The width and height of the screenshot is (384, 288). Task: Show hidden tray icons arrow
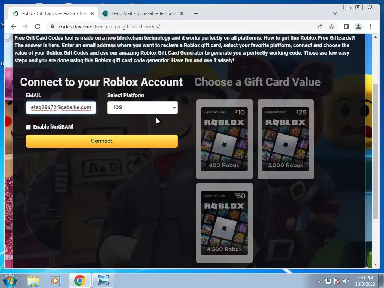[319, 281]
